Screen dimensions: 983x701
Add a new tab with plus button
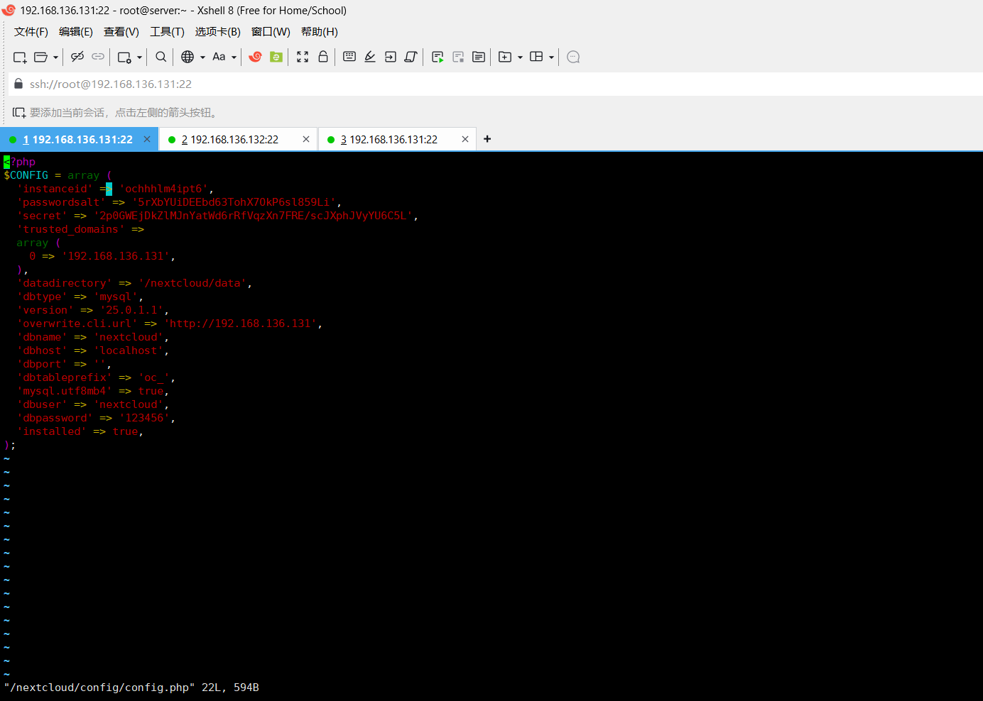[487, 139]
